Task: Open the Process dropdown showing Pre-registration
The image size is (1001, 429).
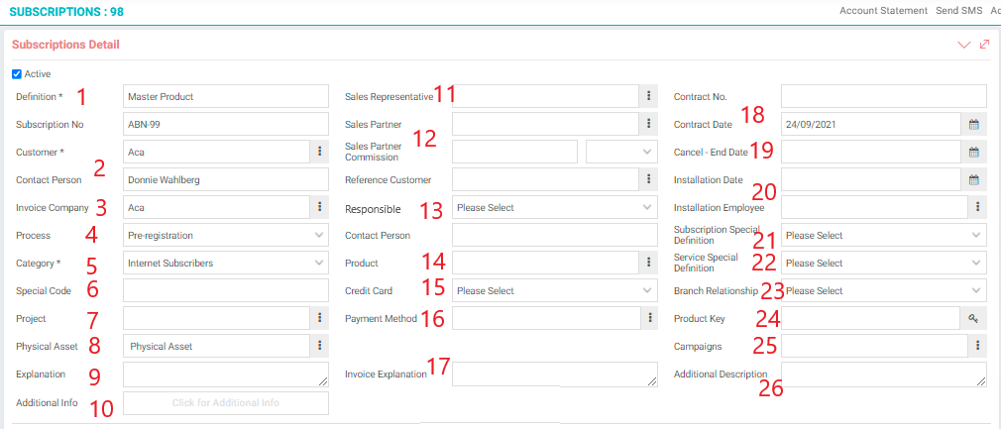Action: pos(225,236)
